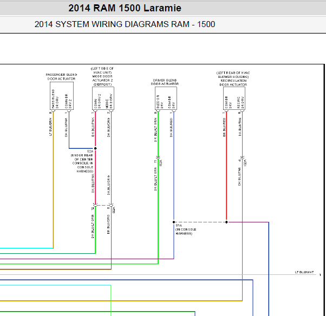Viewport: 326px width, 316px height.
Task: Click the "PASS BLEND DR DRV" pin label
Action: tap(55, 99)
